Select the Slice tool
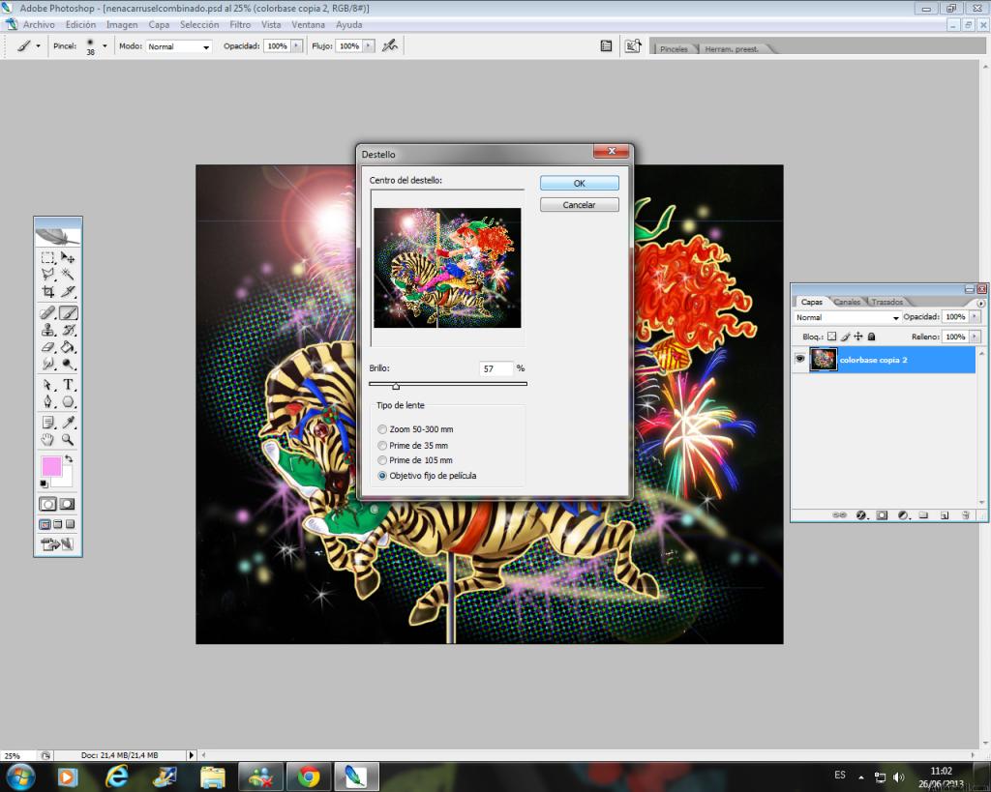This screenshot has height=792, width=991. tap(68, 291)
